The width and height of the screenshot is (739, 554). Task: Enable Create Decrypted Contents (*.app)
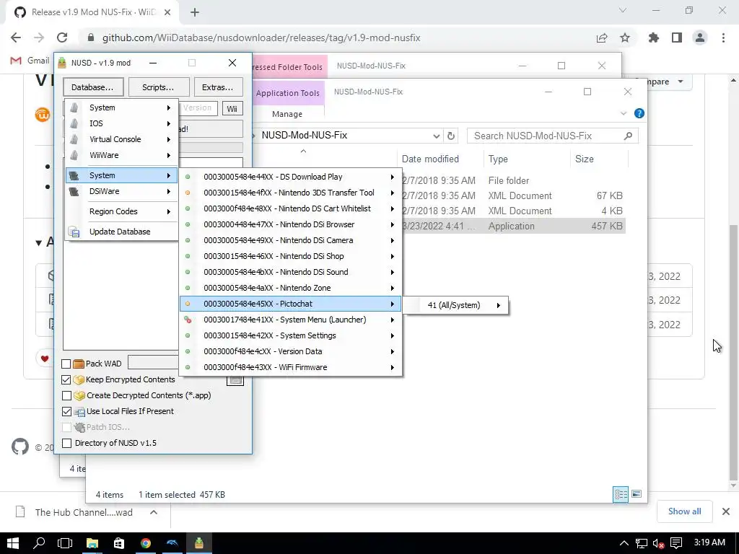66,396
